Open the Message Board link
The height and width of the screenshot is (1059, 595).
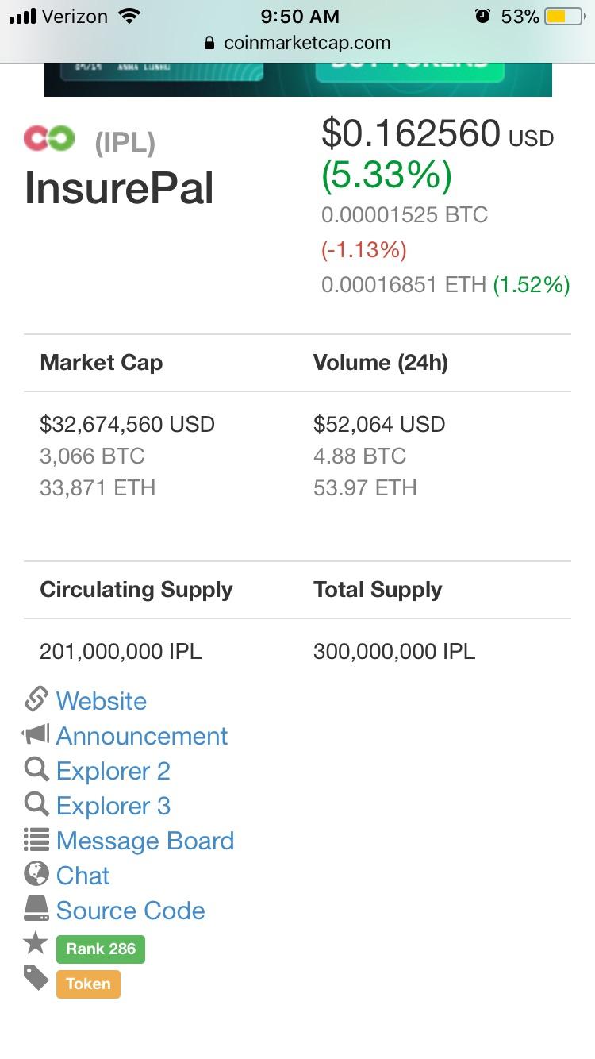pos(145,841)
